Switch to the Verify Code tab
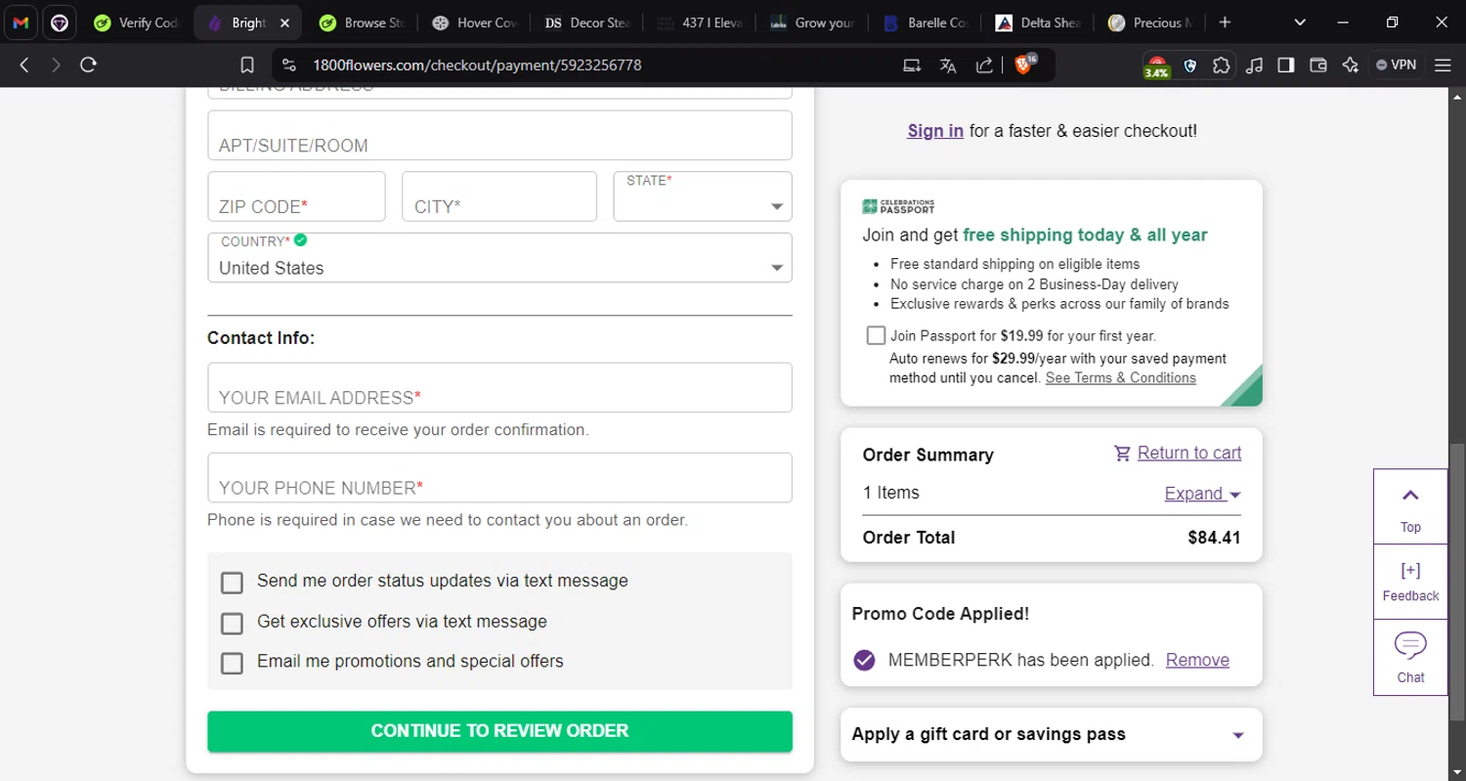1466x781 pixels. pyautogui.click(x=137, y=22)
